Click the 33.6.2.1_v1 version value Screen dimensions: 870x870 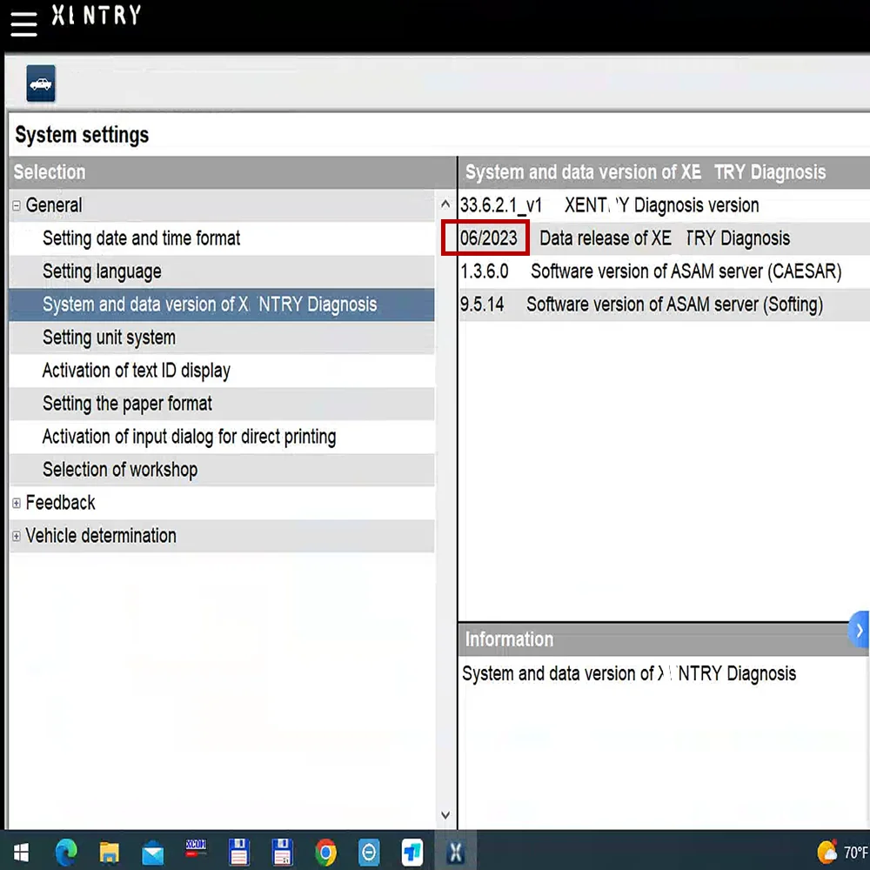pos(501,205)
